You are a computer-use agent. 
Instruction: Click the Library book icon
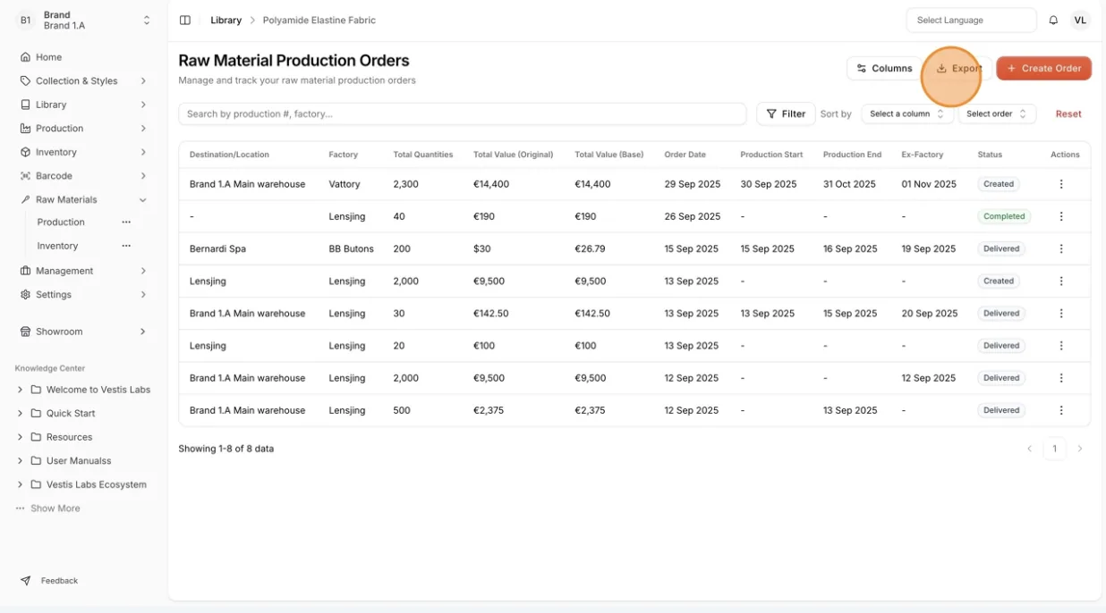(x=25, y=105)
